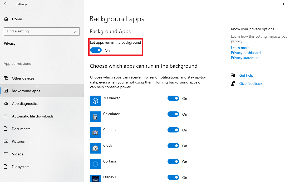Click the Home house icon

6,19
